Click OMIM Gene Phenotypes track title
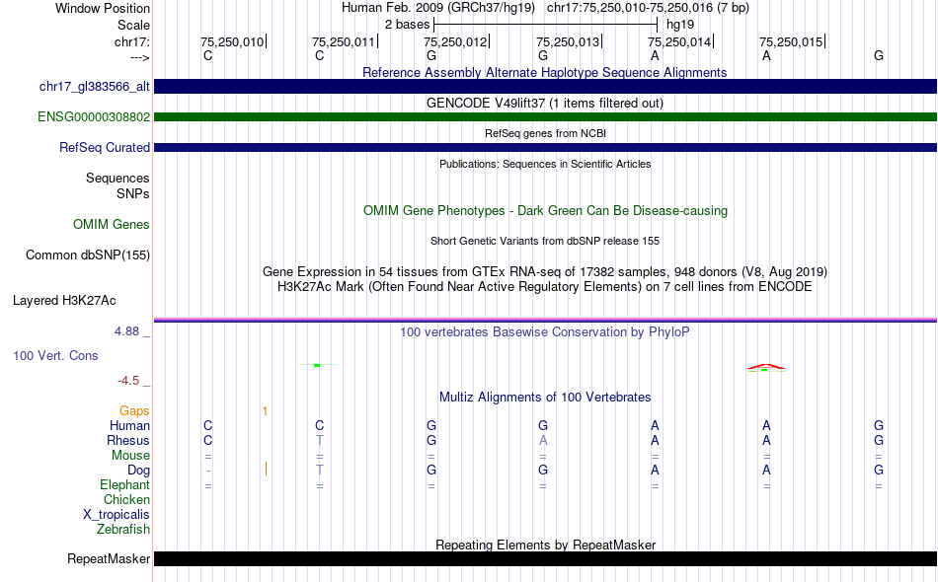 click(x=545, y=210)
